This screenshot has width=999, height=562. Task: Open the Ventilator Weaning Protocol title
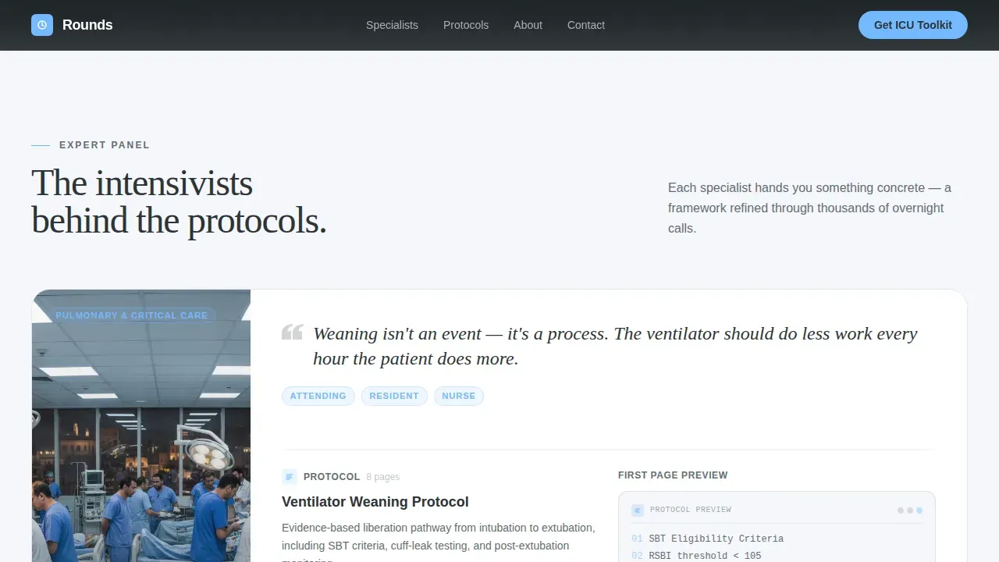tap(375, 502)
